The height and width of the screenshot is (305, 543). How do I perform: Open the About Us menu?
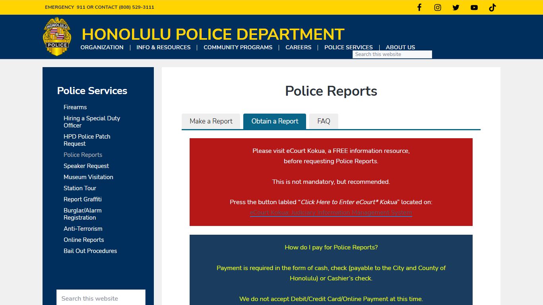point(400,47)
